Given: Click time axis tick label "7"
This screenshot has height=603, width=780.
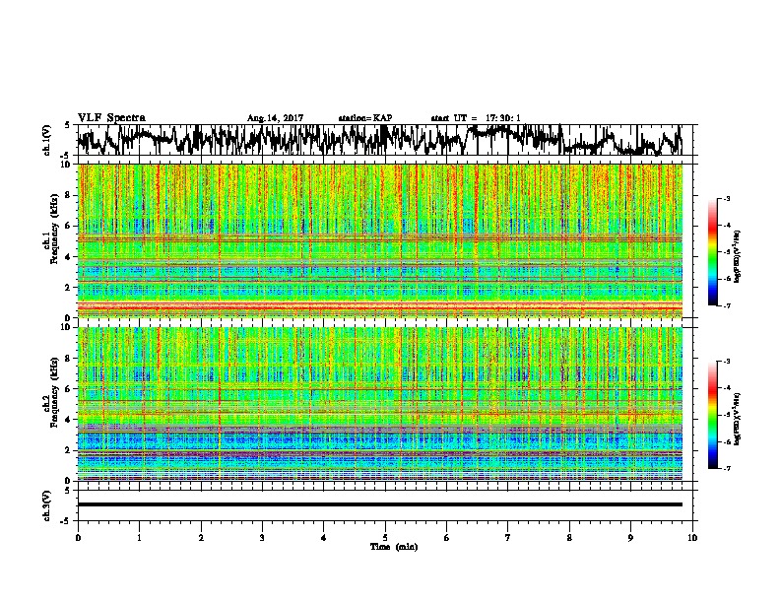Looking at the screenshot, I should [x=508, y=538].
